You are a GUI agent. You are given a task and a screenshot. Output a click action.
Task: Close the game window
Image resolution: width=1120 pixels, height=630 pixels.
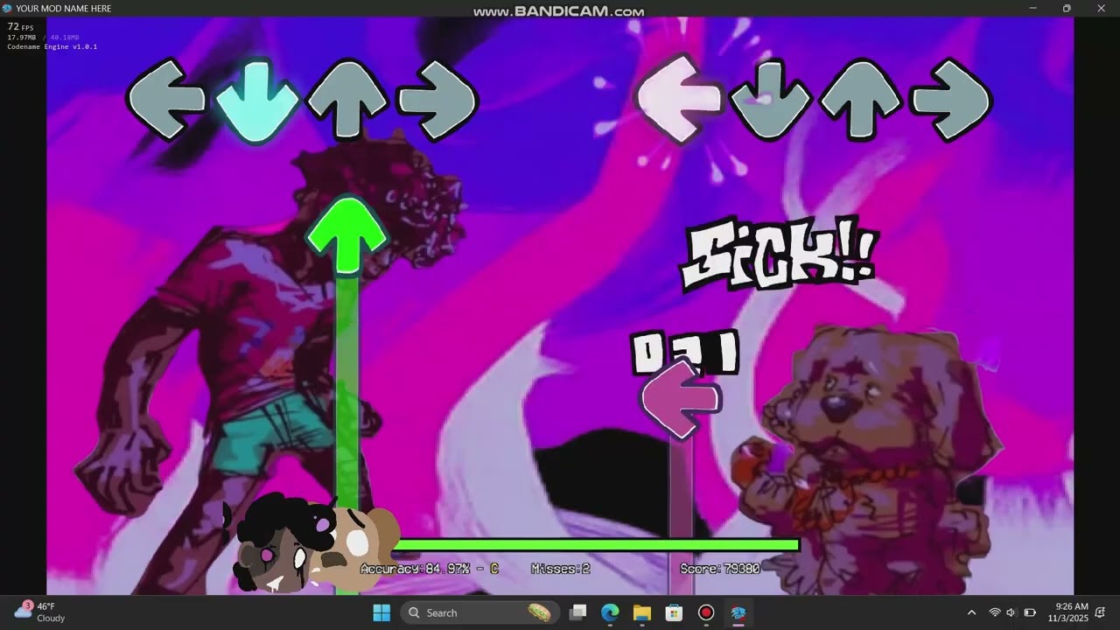tap(1102, 8)
